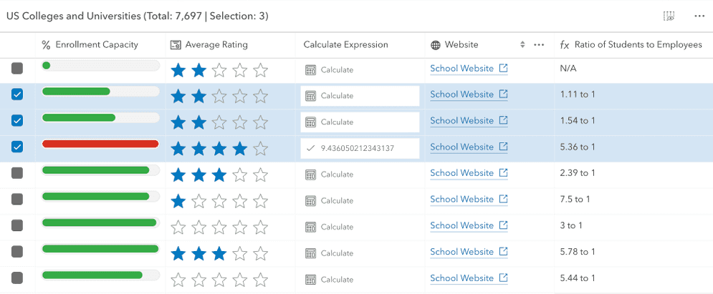Click the percent icon on Enrollment Capacity

(x=47, y=45)
